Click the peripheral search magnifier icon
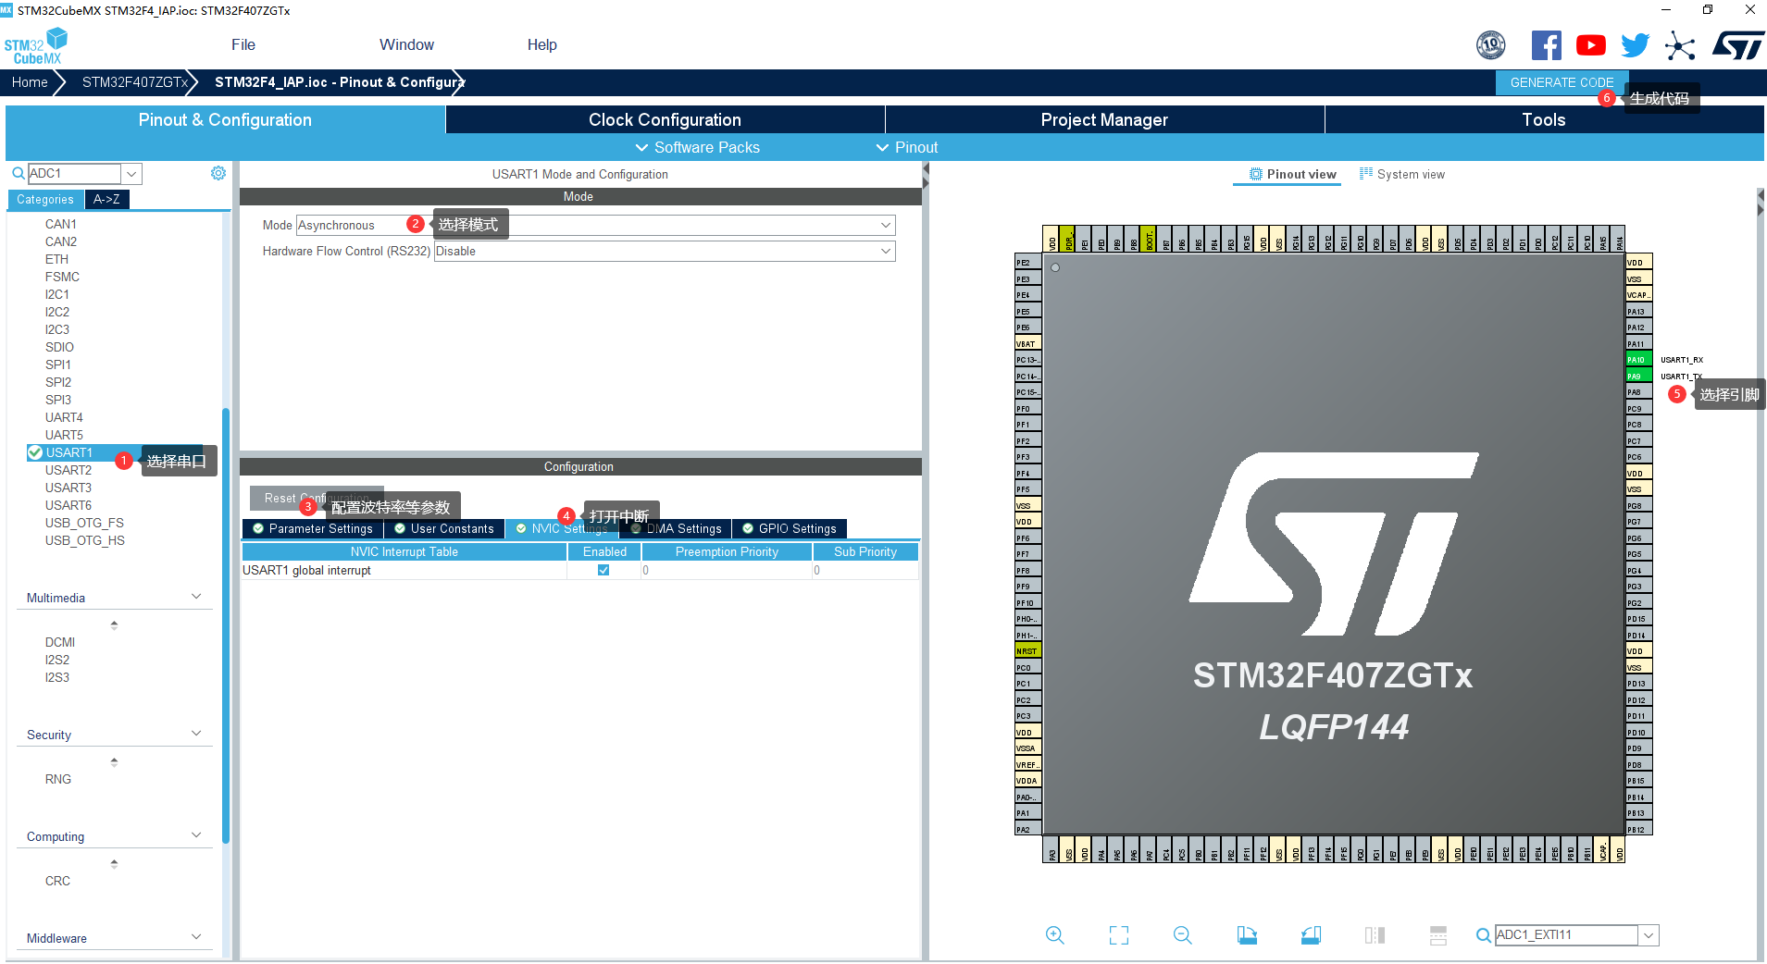Viewport: 1767px width, 964px height. (18, 173)
